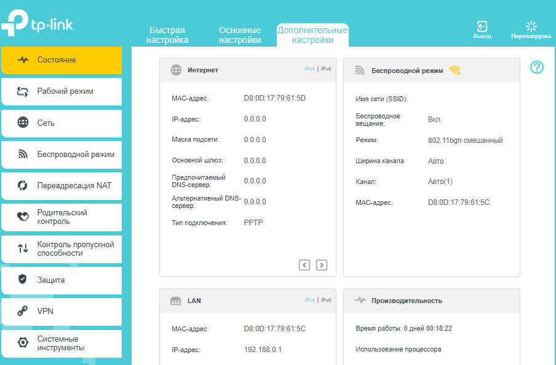Open the Быстрая настройка tab

167,35
